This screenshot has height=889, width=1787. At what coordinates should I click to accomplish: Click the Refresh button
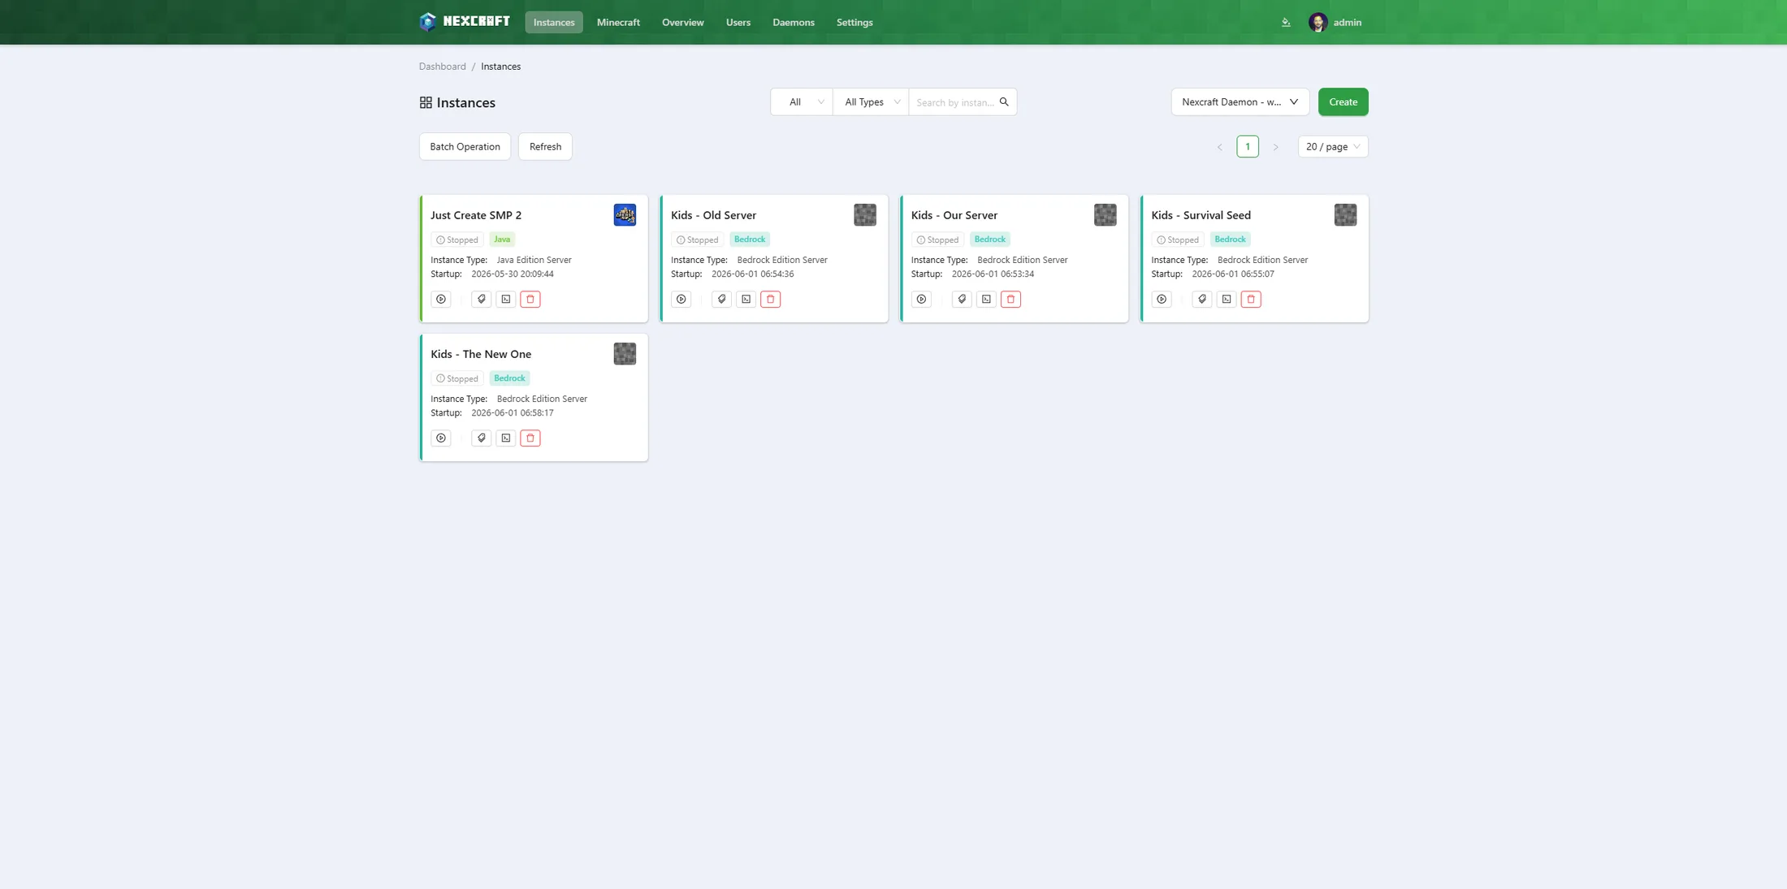545,146
